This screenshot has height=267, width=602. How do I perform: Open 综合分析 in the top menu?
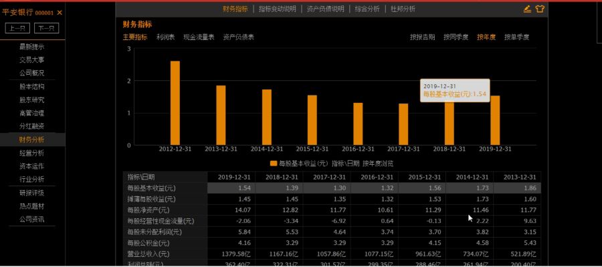pos(367,9)
